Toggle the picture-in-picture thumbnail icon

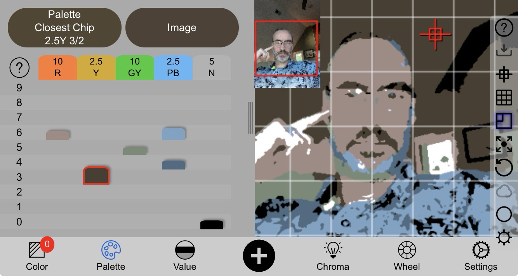point(504,121)
